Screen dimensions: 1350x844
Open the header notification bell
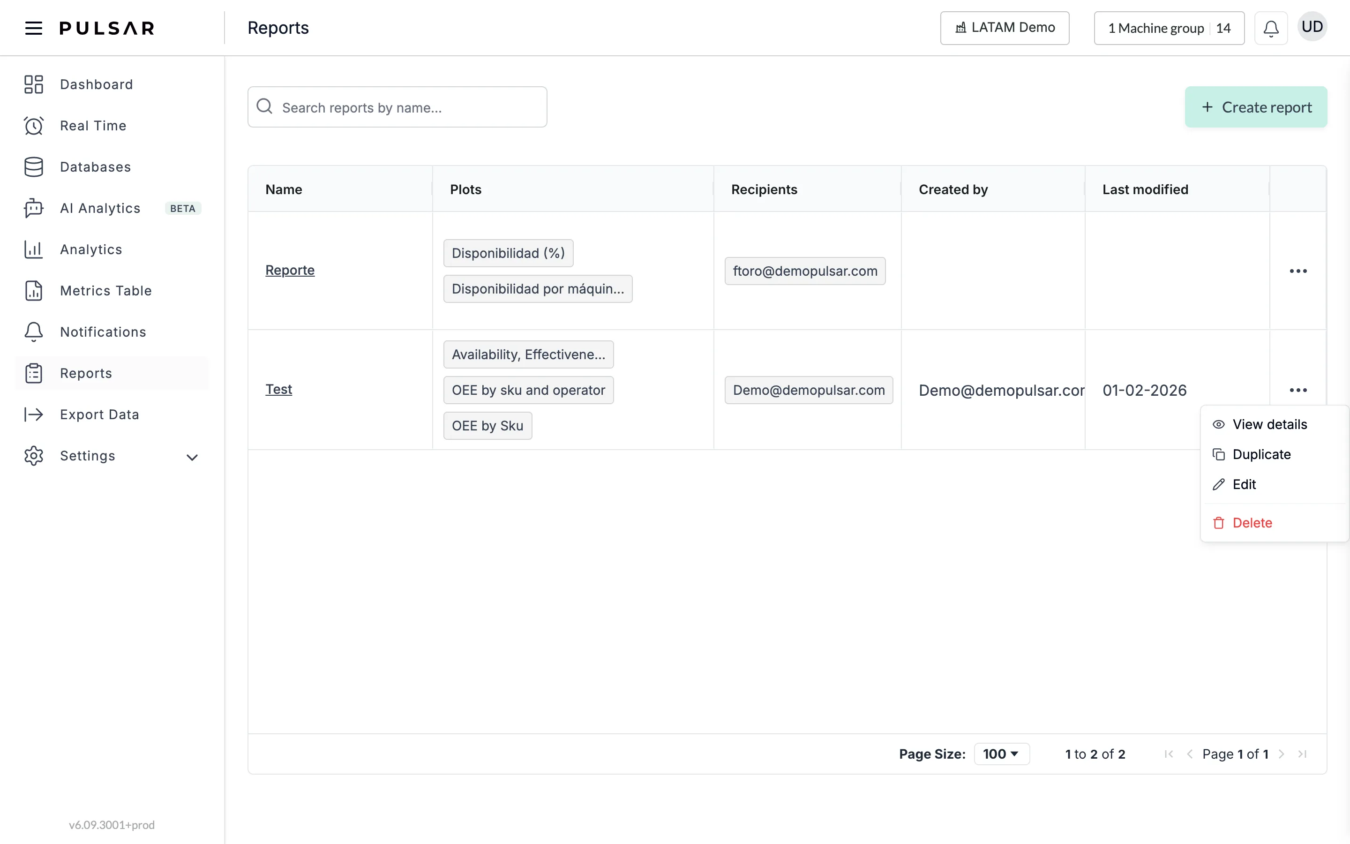pos(1271,28)
